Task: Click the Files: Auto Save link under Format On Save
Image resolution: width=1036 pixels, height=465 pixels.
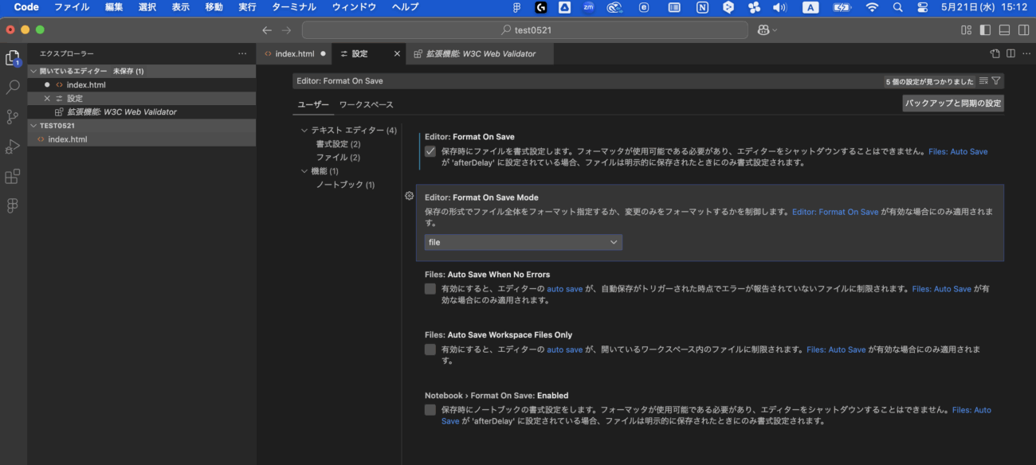Action: (958, 151)
